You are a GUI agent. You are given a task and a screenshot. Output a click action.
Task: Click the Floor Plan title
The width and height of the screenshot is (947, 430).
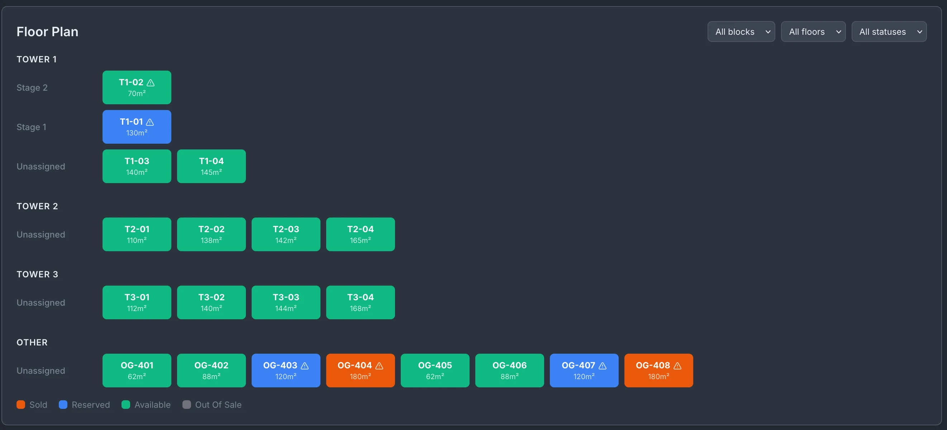(47, 32)
